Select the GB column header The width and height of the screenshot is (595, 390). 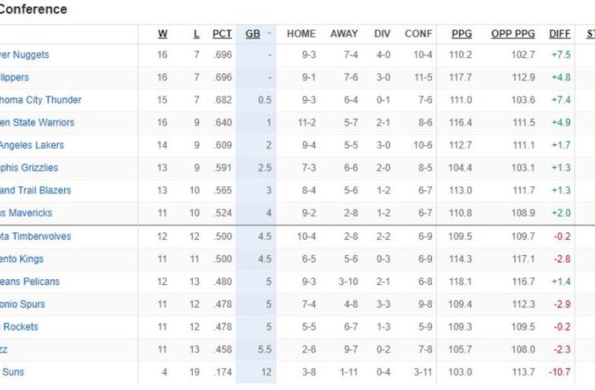click(x=253, y=34)
